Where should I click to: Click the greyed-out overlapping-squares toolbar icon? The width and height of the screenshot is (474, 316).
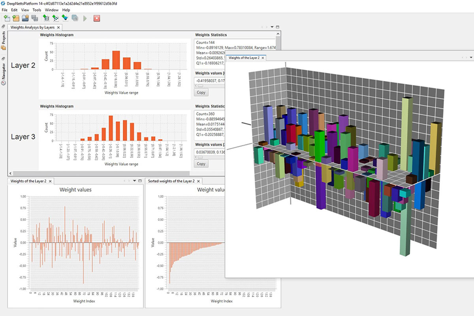click(75, 18)
